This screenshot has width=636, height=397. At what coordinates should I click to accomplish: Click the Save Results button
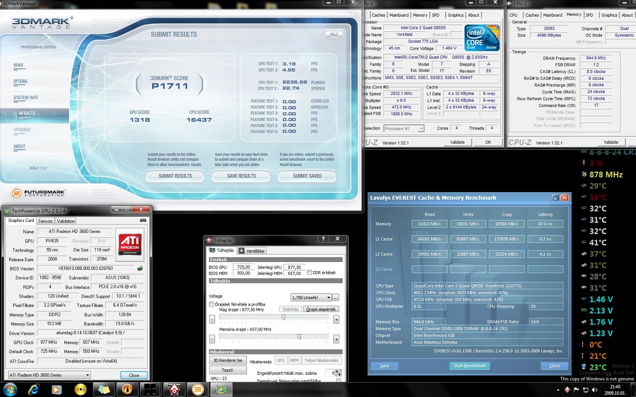241,176
